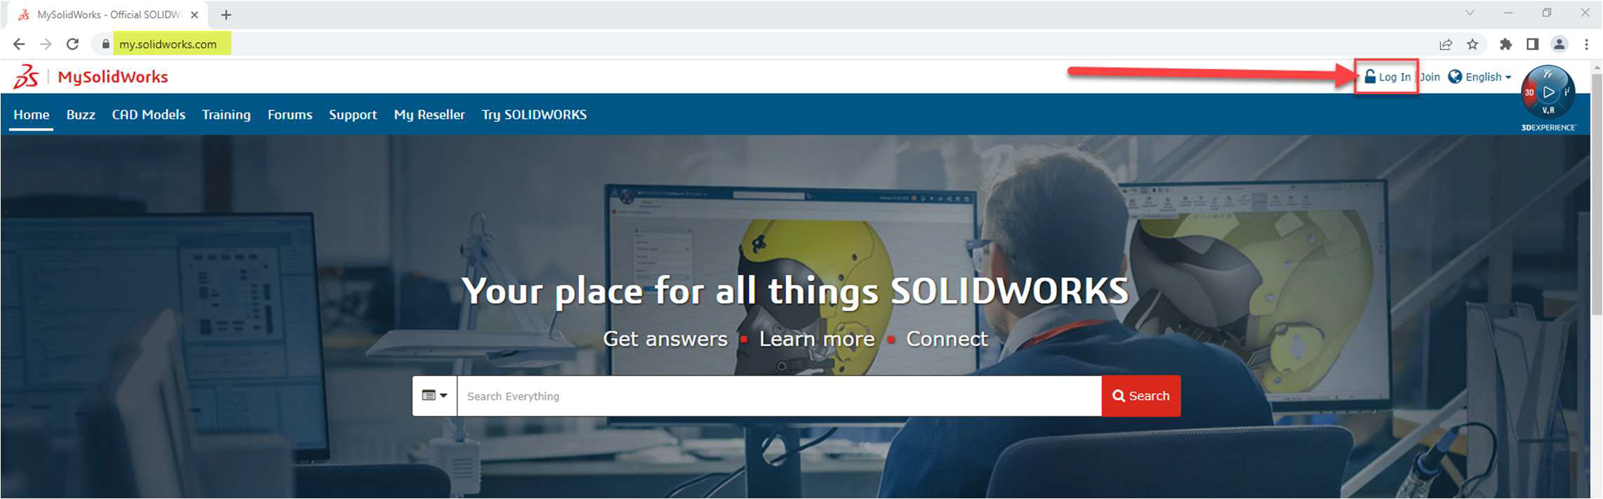Open the browser extensions puzzle icon
Image resolution: width=1603 pixels, height=499 pixels.
coord(1505,44)
